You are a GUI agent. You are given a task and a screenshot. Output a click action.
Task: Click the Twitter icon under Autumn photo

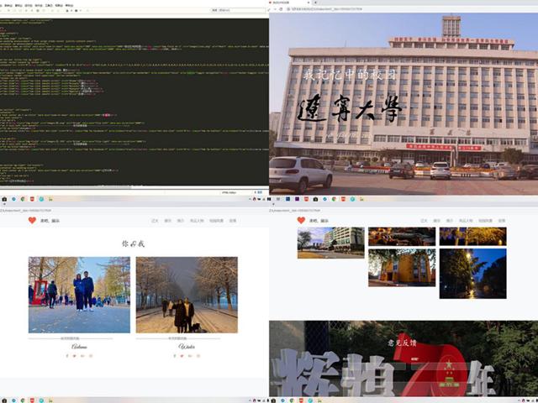75,356
